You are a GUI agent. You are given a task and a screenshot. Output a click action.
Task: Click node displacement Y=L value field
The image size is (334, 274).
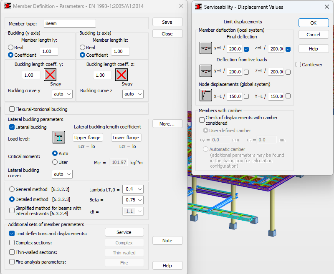[276, 96]
